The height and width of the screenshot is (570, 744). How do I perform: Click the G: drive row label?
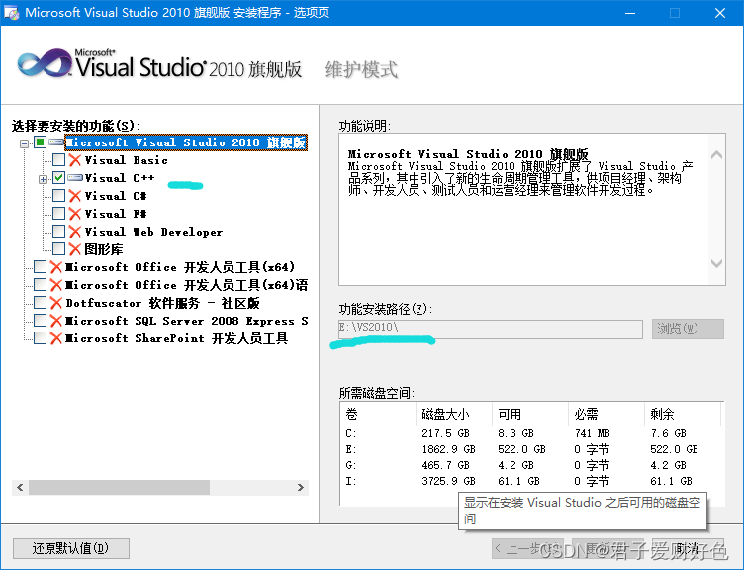[x=351, y=465]
